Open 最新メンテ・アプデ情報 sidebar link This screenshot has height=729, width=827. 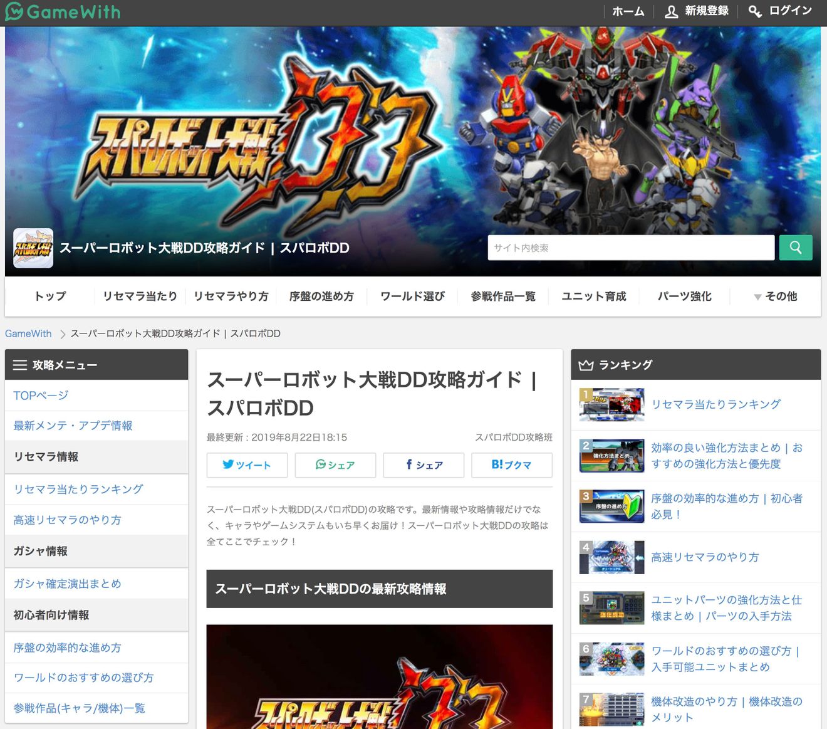[x=96, y=426]
